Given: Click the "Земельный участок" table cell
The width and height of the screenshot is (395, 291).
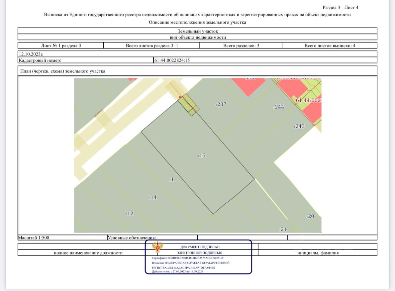Looking at the screenshot, I should pyautogui.click(x=197, y=31).
